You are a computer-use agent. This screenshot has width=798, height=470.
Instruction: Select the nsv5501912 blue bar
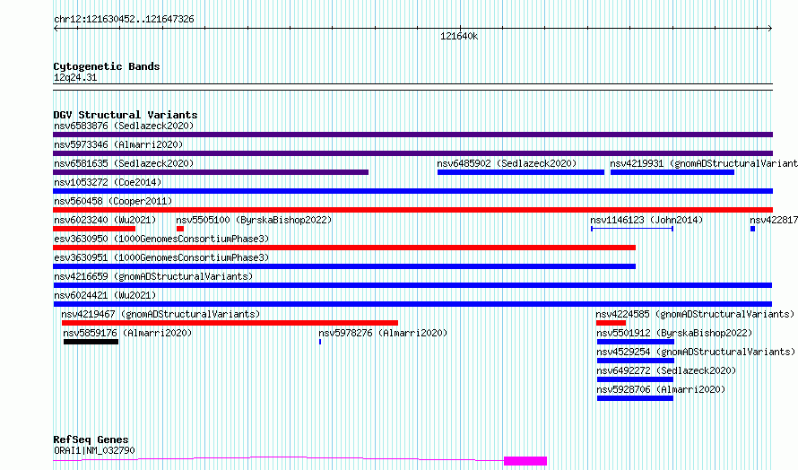(x=636, y=342)
